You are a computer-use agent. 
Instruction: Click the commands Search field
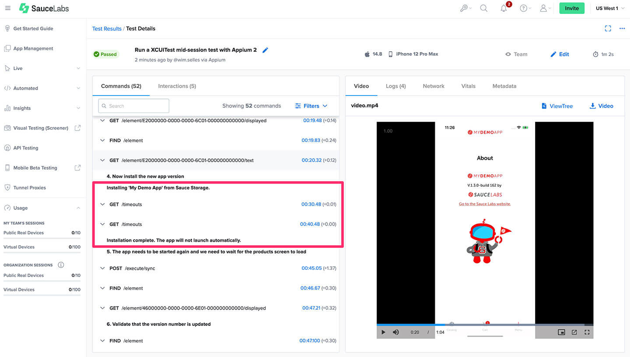(x=134, y=106)
